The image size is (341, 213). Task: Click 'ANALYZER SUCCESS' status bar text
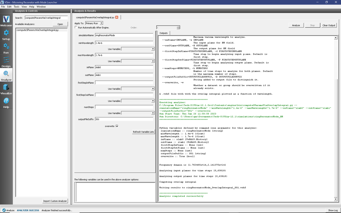pyautogui.click(x=28, y=210)
